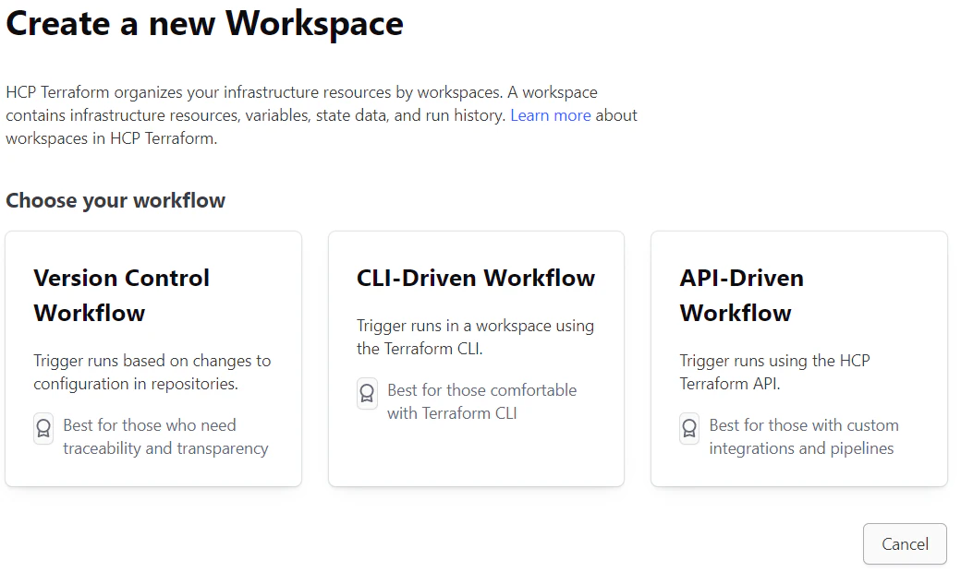Click 'Best for those comfortable with Terraform CLI' text

[x=481, y=401]
